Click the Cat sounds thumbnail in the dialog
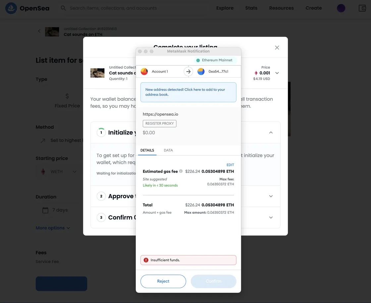371x303 pixels. [97, 73]
